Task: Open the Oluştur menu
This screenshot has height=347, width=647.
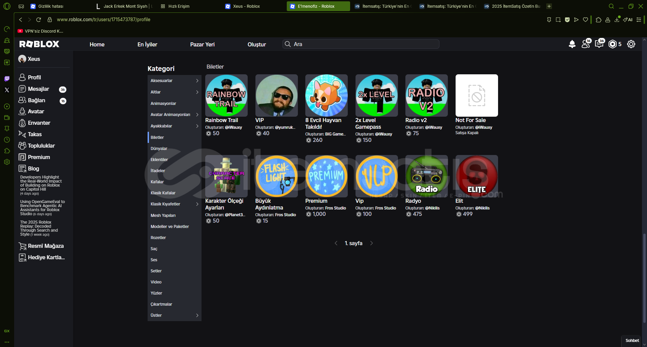Action: pos(257,44)
